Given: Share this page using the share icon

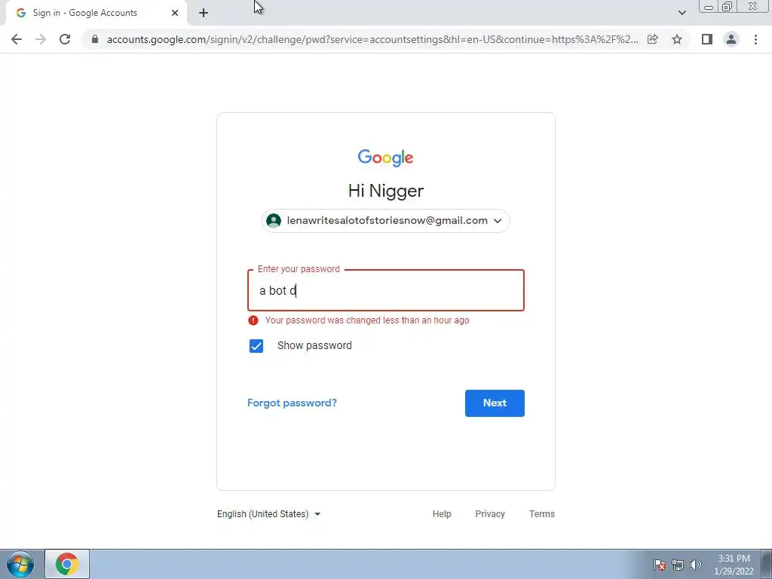Looking at the screenshot, I should point(653,39).
